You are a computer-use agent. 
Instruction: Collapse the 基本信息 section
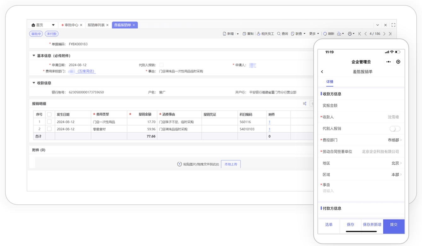pyautogui.click(x=34, y=56)
